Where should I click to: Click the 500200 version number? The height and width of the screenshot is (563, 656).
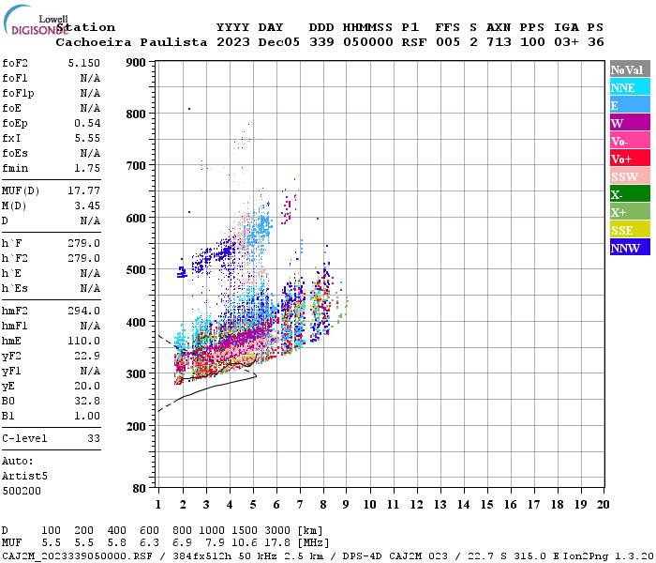tap(22, 491)
